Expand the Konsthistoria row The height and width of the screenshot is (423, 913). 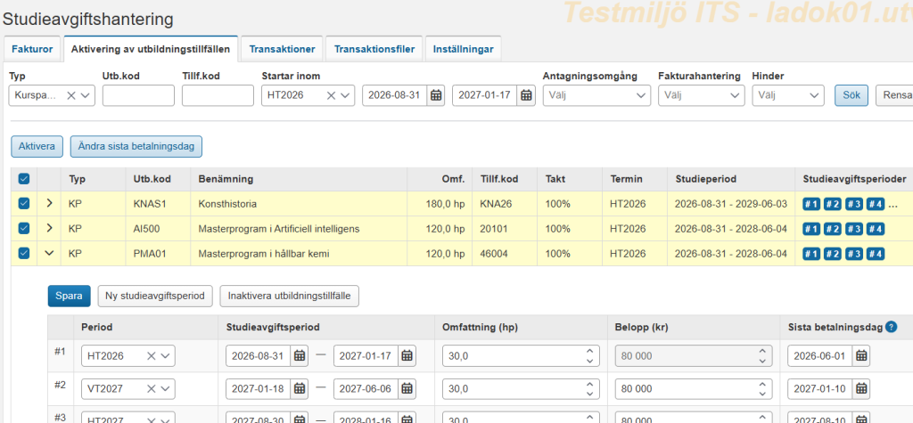(x=50, y=204)
